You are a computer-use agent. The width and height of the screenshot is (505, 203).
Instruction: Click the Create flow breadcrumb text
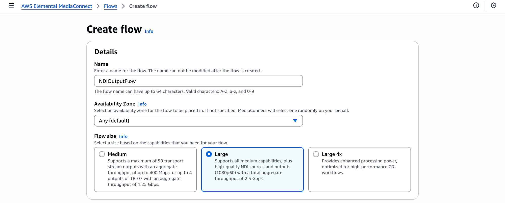click(x=143, y=6)
